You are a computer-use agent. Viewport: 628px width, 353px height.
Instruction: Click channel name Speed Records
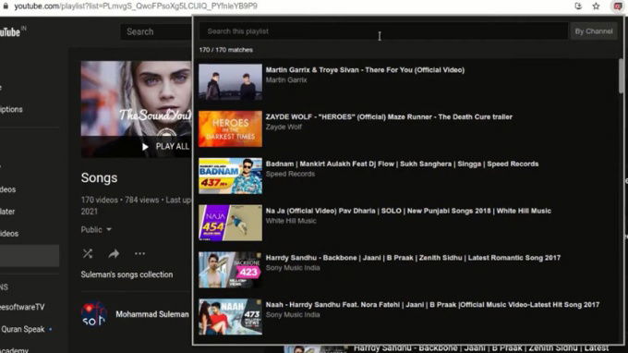290,174
